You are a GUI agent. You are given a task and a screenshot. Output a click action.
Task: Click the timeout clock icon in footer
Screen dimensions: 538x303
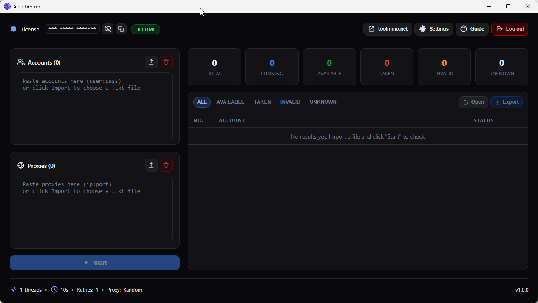pyautogui.click(x=54, y=289)
